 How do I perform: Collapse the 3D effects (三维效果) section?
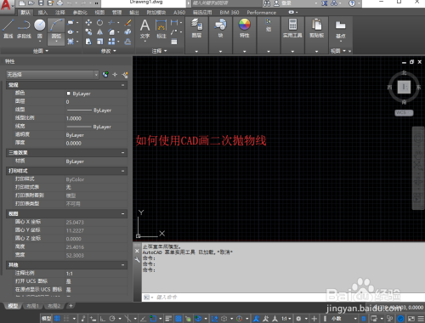(123, 153)
